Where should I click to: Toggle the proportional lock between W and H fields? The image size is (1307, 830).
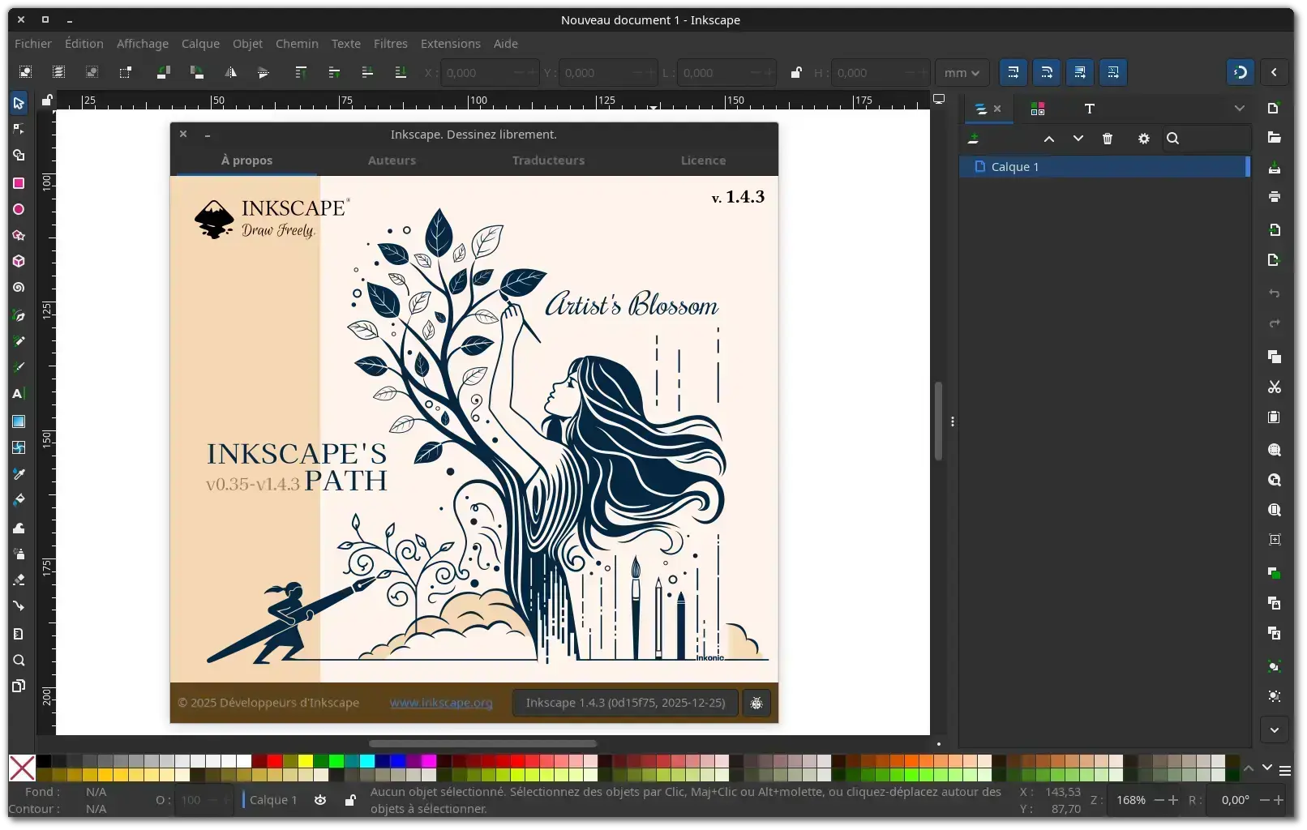click(x=796, y=72)
